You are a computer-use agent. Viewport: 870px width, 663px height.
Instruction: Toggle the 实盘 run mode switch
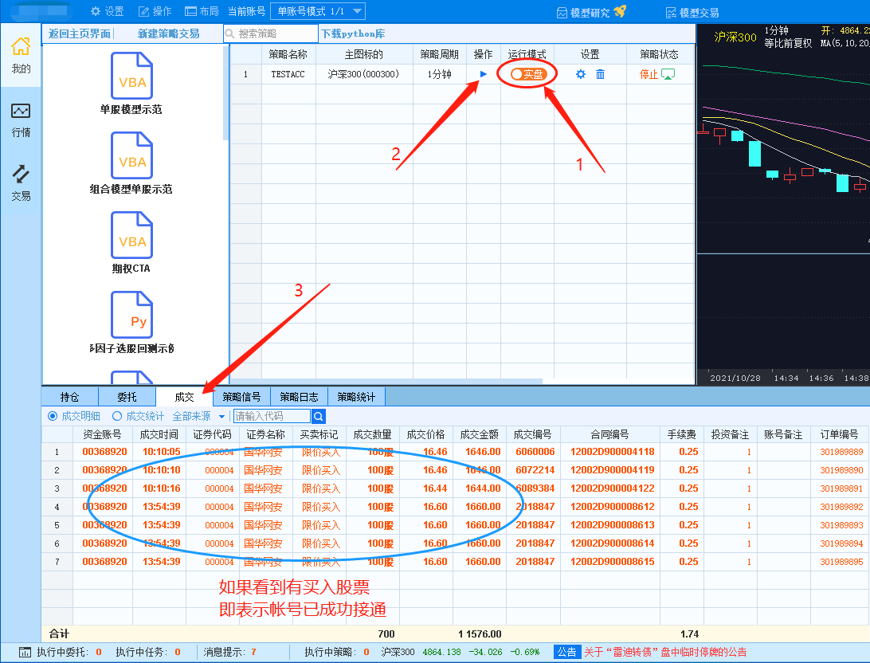(x=528, y=74)
